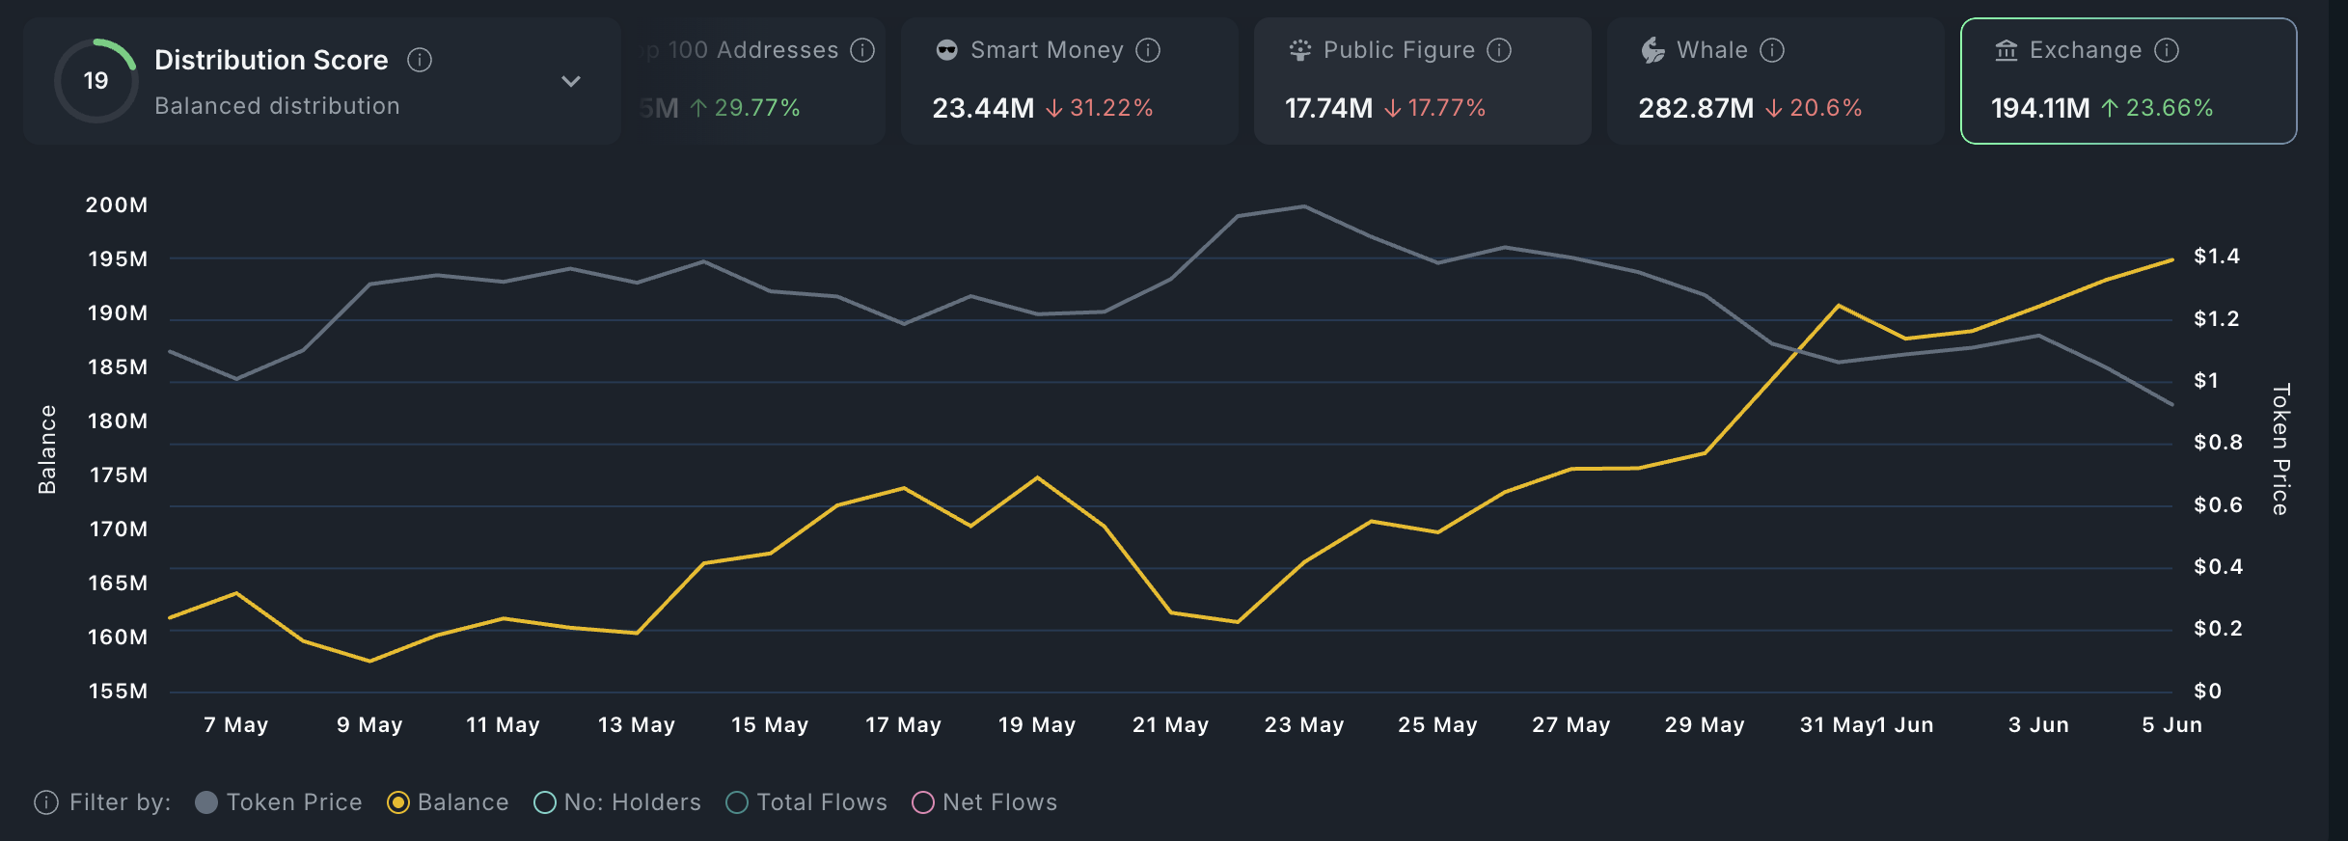Click info icon next to Top 100 Addresses

click(862, 50)
